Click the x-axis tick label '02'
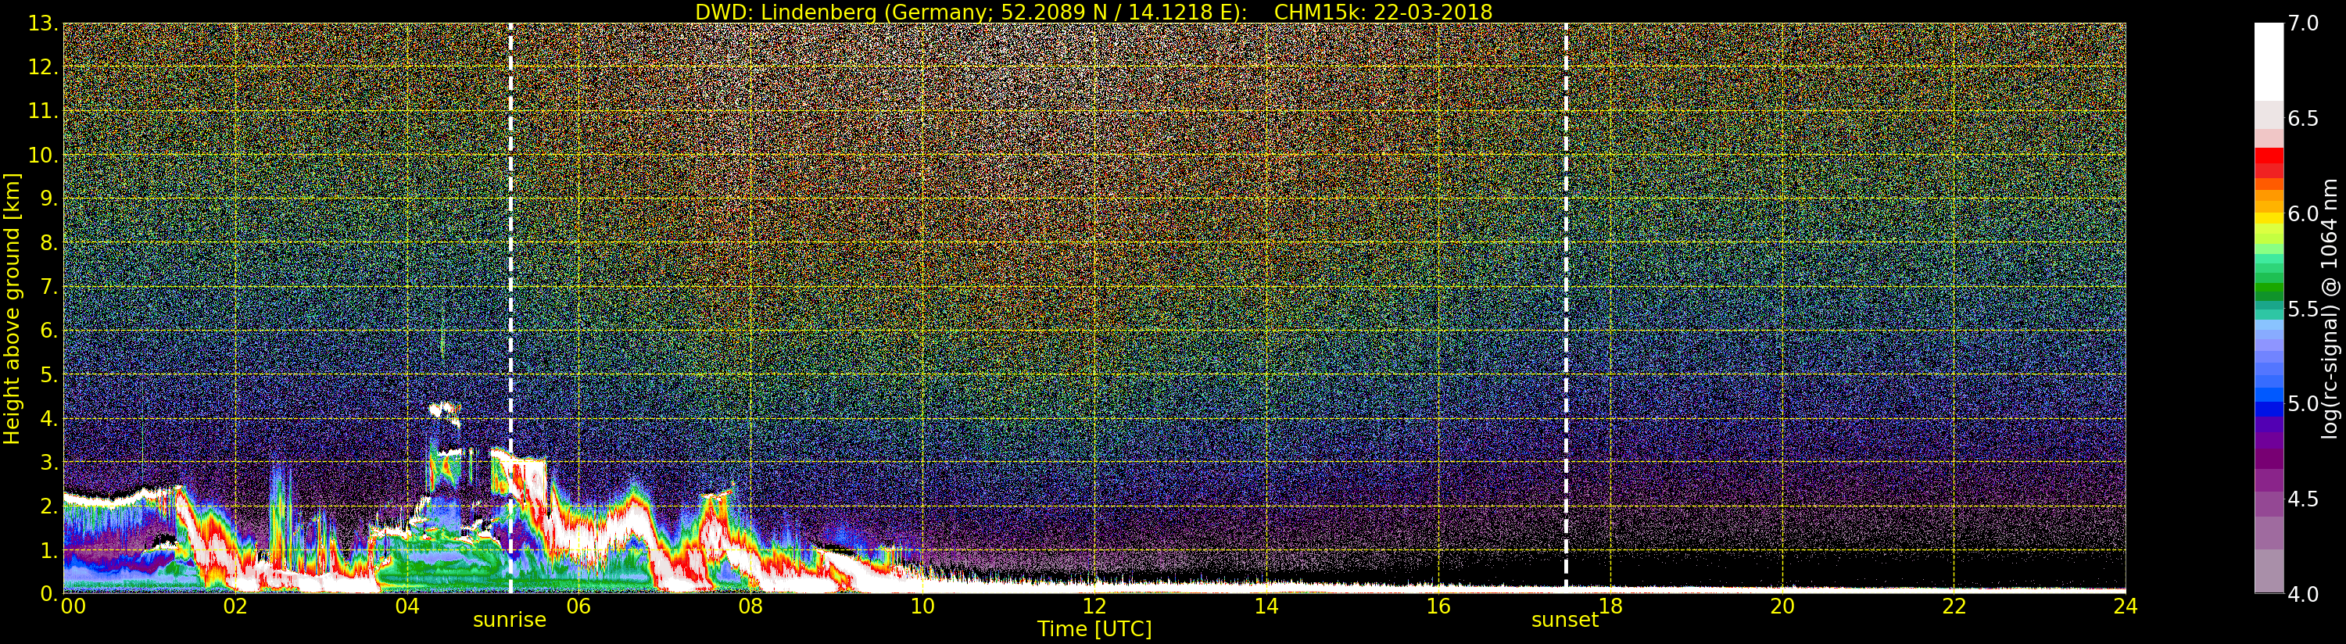 pos(235,606)
